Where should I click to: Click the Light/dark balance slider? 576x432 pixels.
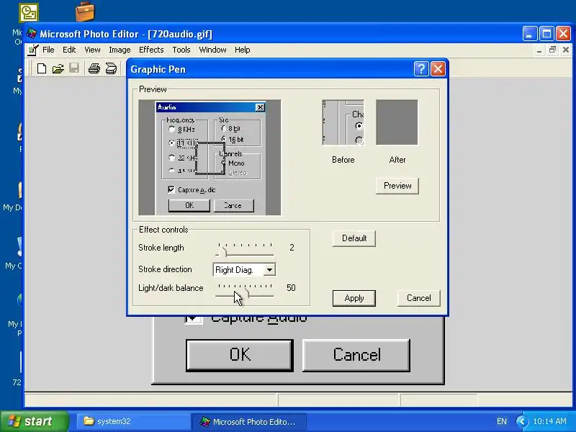pyautogui.click(x=245, y=290)
